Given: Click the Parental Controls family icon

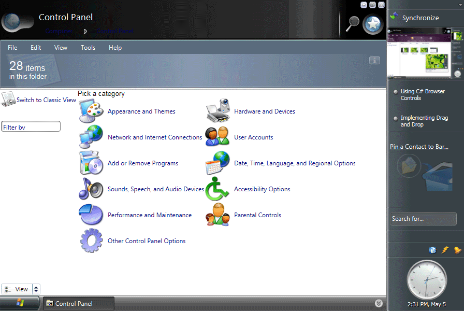Looking at the screenshot, I should point(218,215).
